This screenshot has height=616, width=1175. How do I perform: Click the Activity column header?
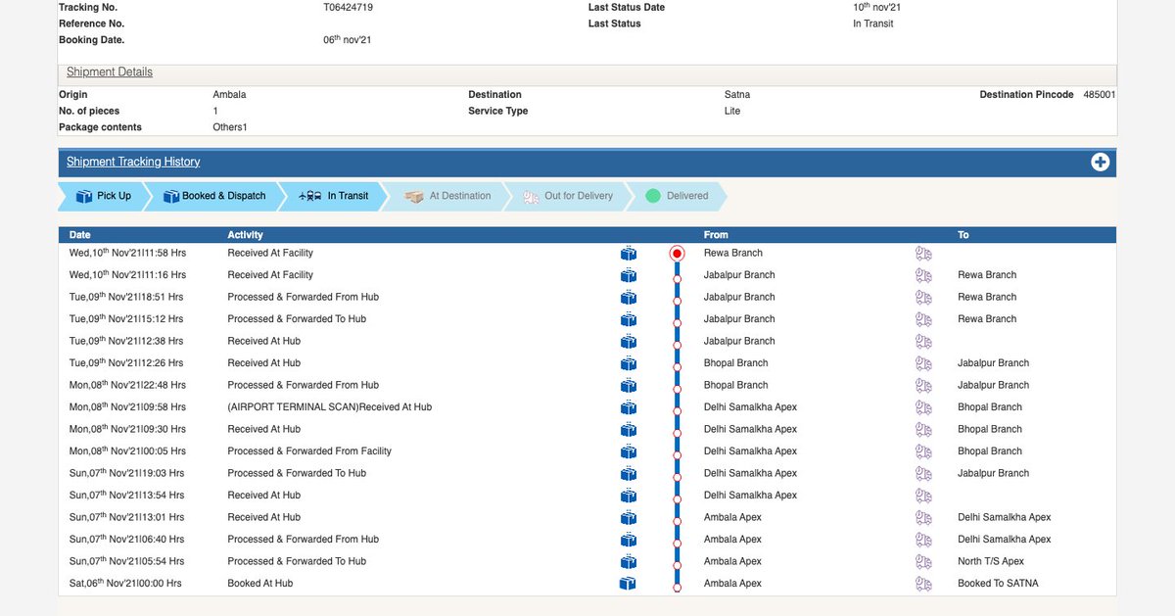point(245,235)
